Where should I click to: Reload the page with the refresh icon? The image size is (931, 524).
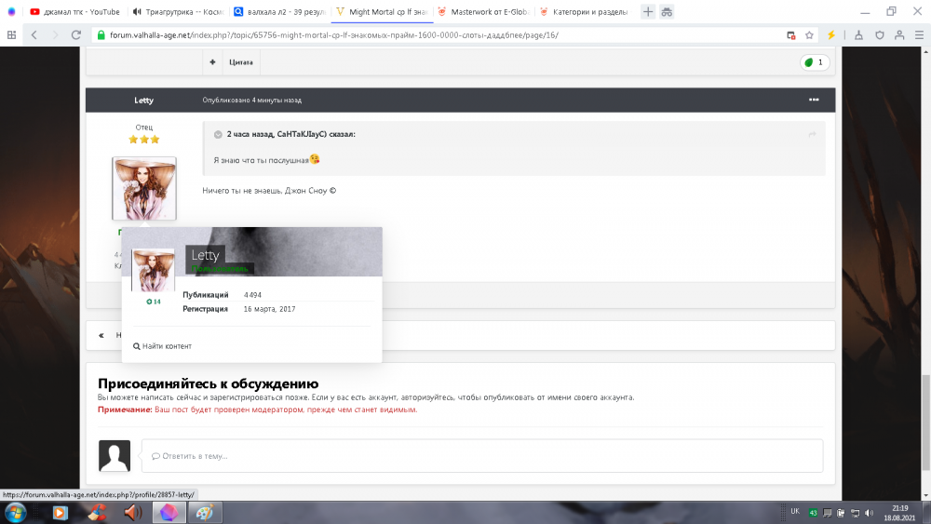point(79,34)
